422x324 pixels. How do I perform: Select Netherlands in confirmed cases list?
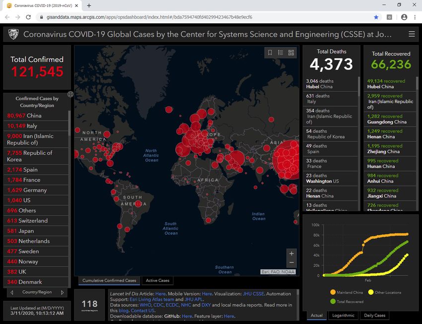pyautogui.click(x=36, y=241)
